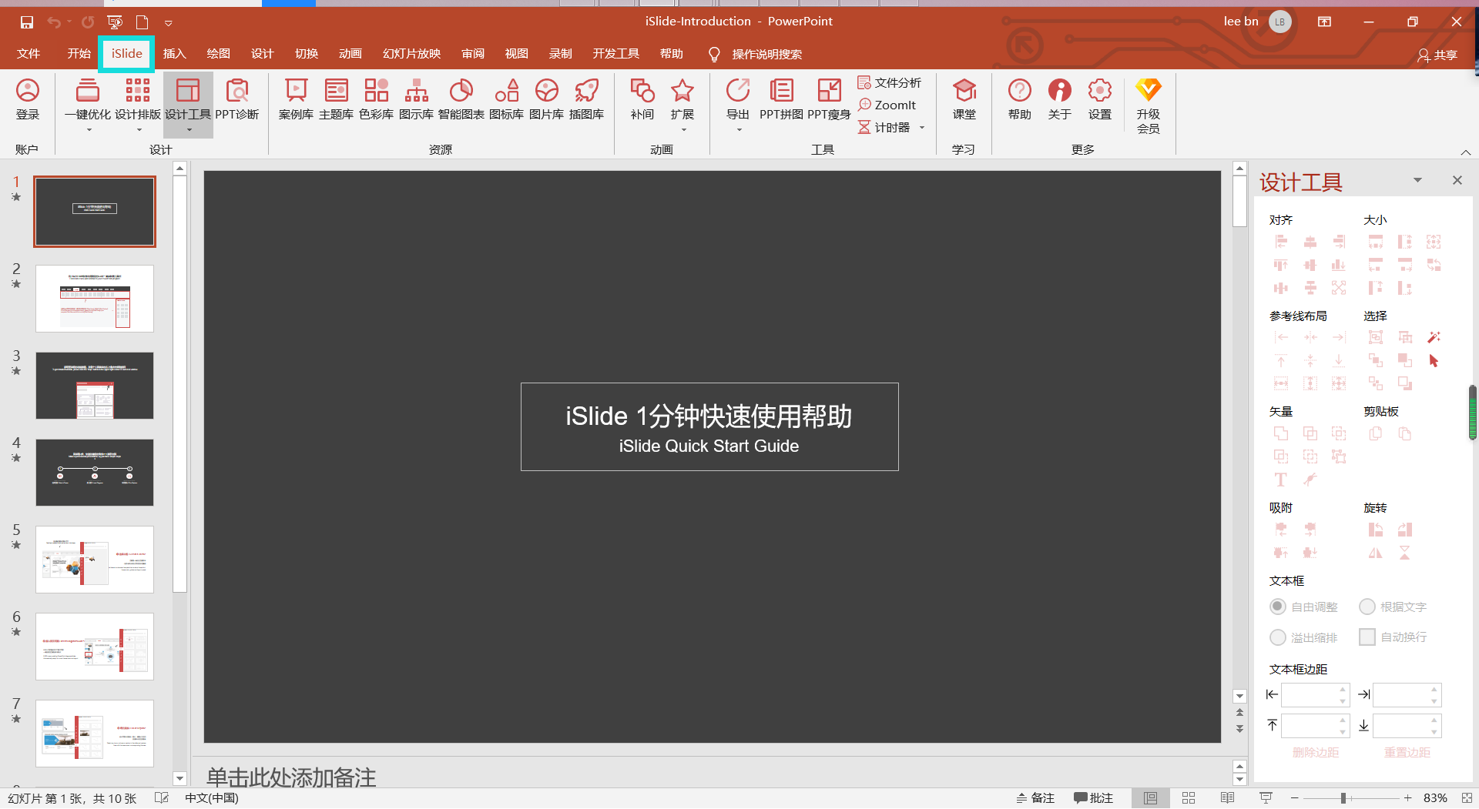Switch to slide sorter view
Viewport: 1479px width, 809px height.
(1189, 798)
